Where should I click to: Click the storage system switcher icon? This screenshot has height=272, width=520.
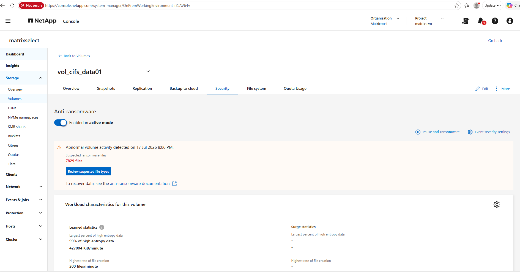[x=466, y=21]
